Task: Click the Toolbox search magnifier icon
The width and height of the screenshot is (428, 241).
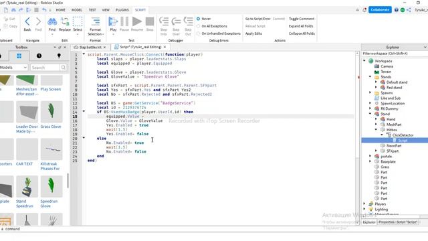Action: 64,67
